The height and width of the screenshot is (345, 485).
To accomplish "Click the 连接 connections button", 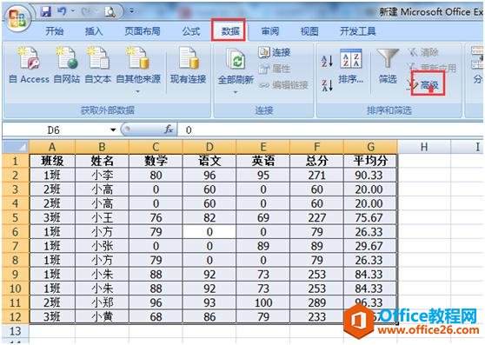I will pos(275,52).
